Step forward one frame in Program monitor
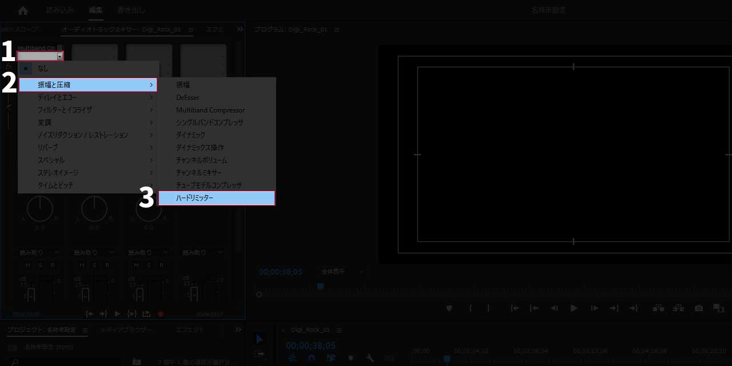 point(594,308)
